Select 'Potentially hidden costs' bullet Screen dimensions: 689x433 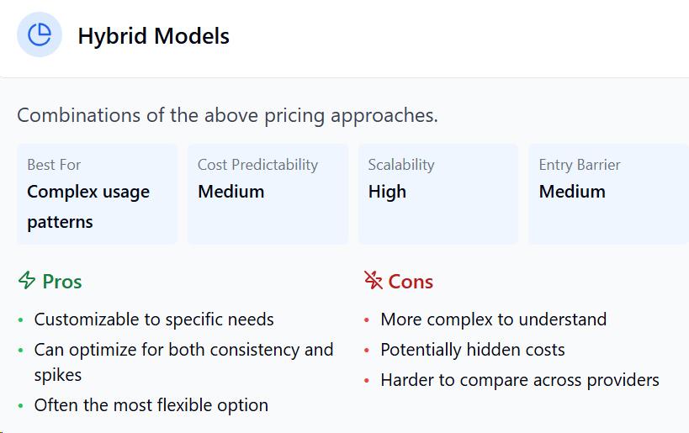472,350
